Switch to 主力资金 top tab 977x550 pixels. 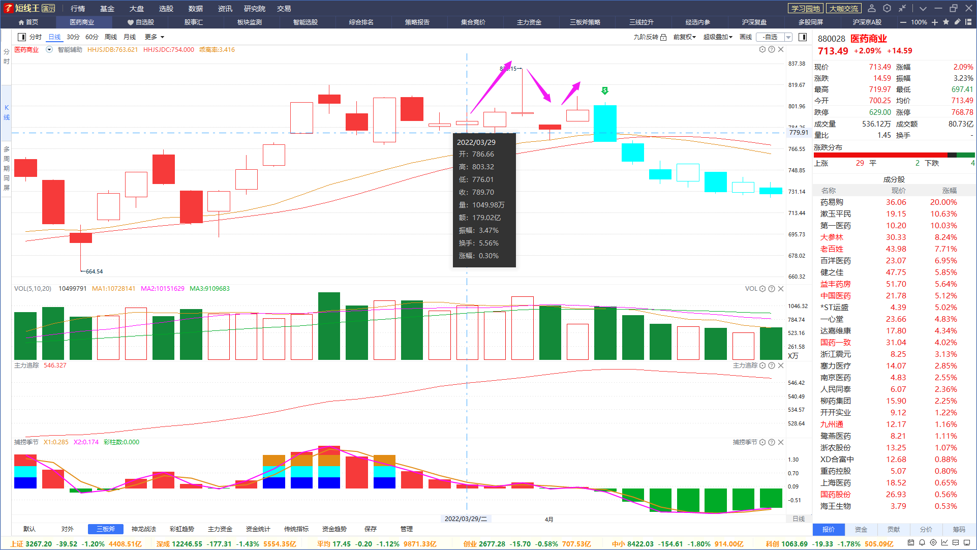529,22
